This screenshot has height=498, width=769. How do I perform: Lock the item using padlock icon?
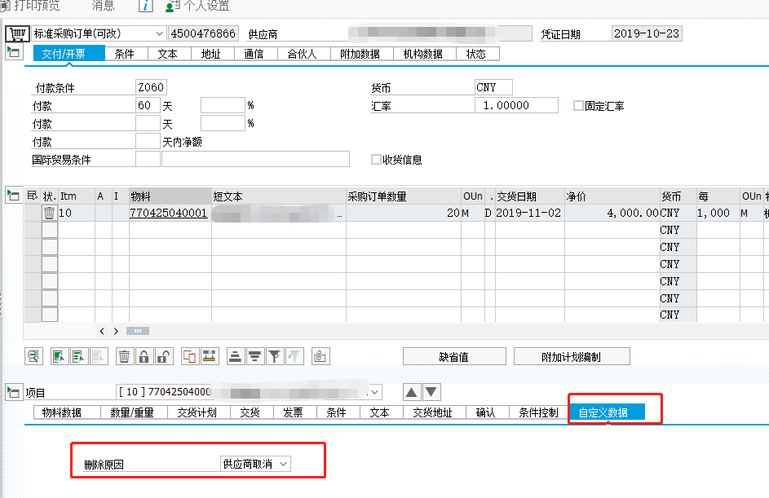(x=145, y=356)
